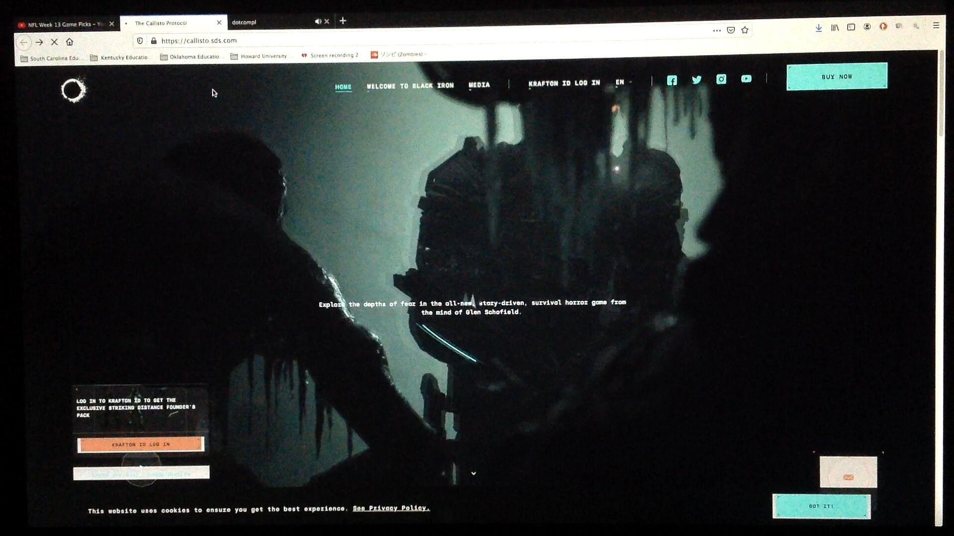Stop loading the page with the X button
954x536 pixels.
[55, 42]
